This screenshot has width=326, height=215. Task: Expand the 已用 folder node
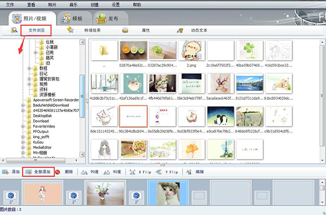pyautogui.click(x=35, y=53)
